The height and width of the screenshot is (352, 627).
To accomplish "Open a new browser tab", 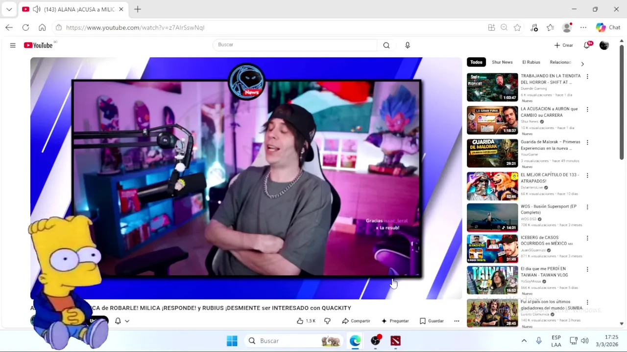I will click(x=138, y=9).
